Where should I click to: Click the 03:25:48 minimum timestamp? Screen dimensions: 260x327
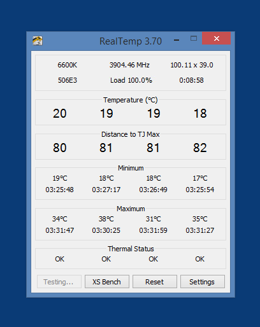[59, 190]
